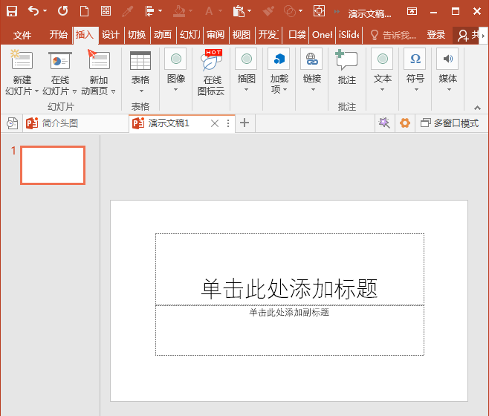This screenshot has height=416, width=489.
Task: Click the clipboard paste icon in the title bar
Action: click(x=239, y=11)
